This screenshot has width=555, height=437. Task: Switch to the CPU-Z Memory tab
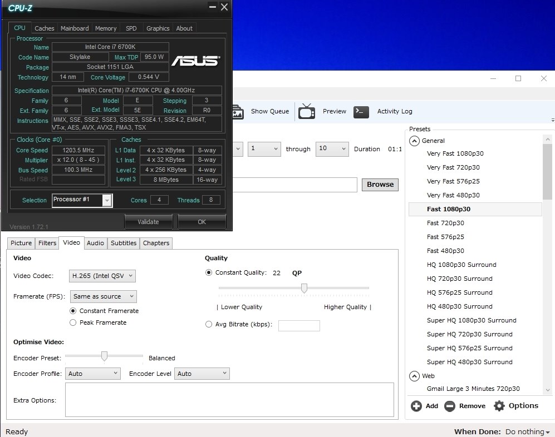click(106, 28)
